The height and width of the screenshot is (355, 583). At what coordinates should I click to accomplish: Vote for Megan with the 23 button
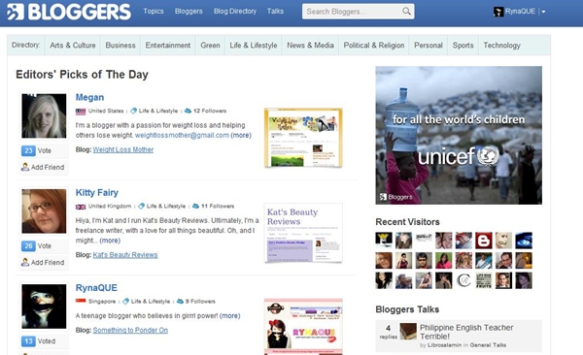(28, 150)
